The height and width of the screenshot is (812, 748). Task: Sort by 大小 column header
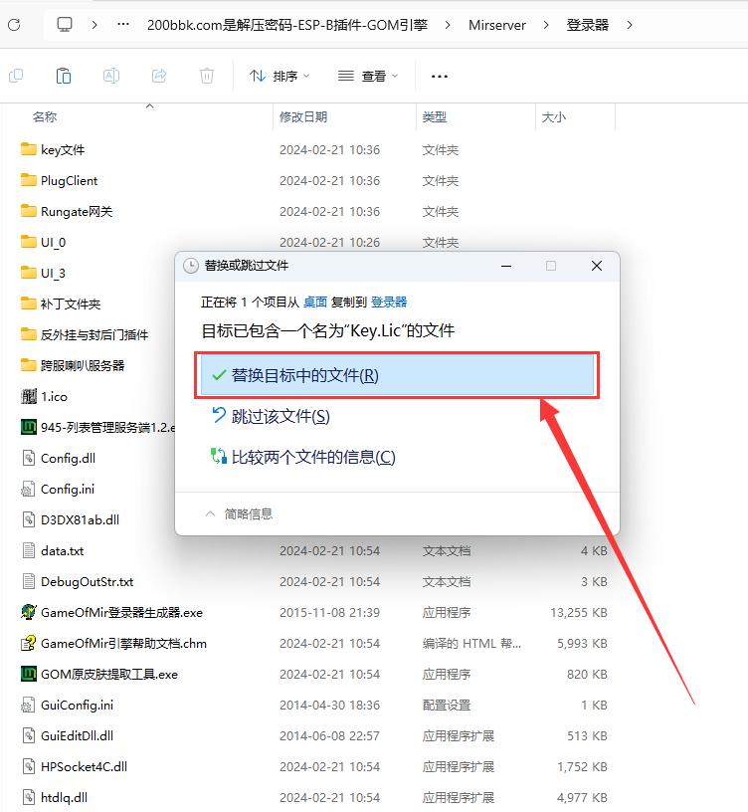[x=554, y=117]
